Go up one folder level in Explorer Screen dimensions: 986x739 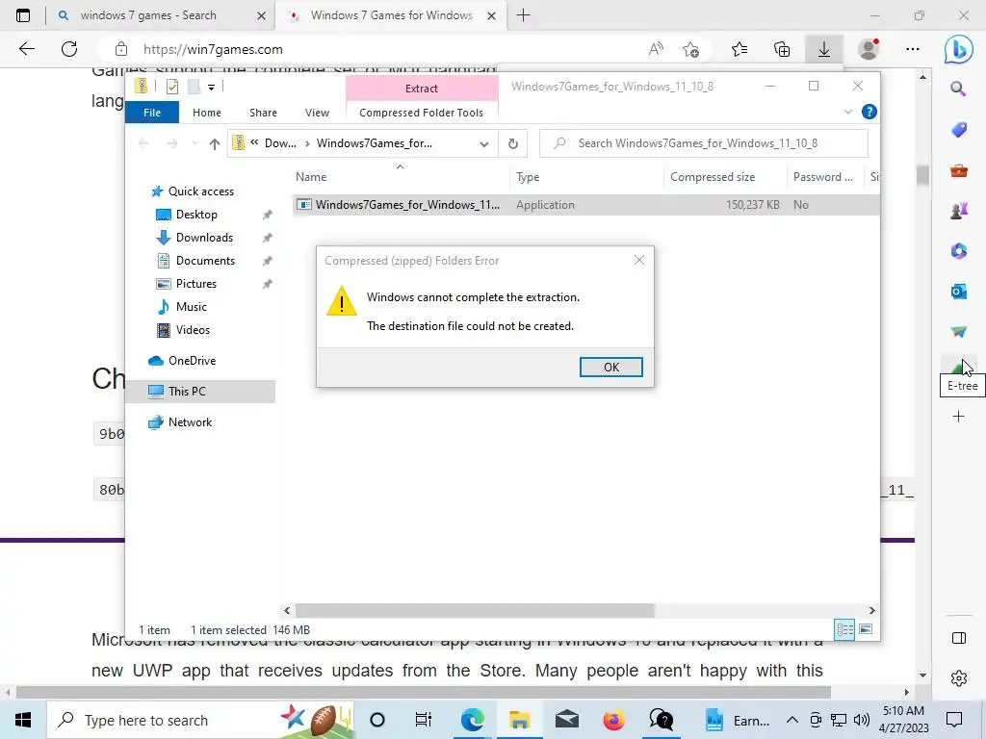coord(215,144)
